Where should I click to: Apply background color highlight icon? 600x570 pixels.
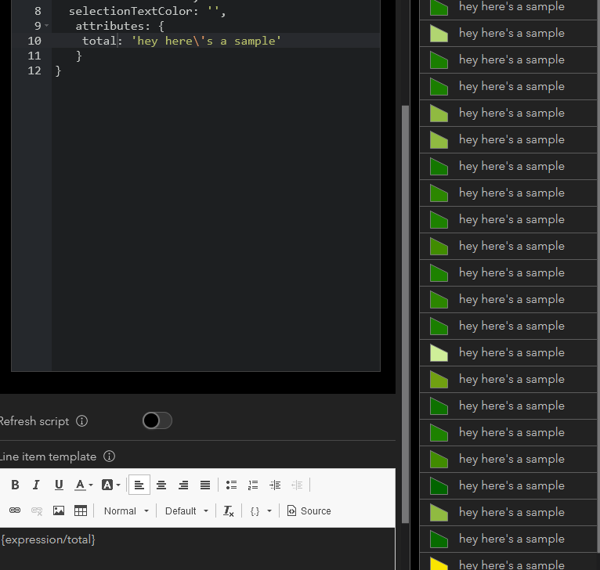[107, 485]
